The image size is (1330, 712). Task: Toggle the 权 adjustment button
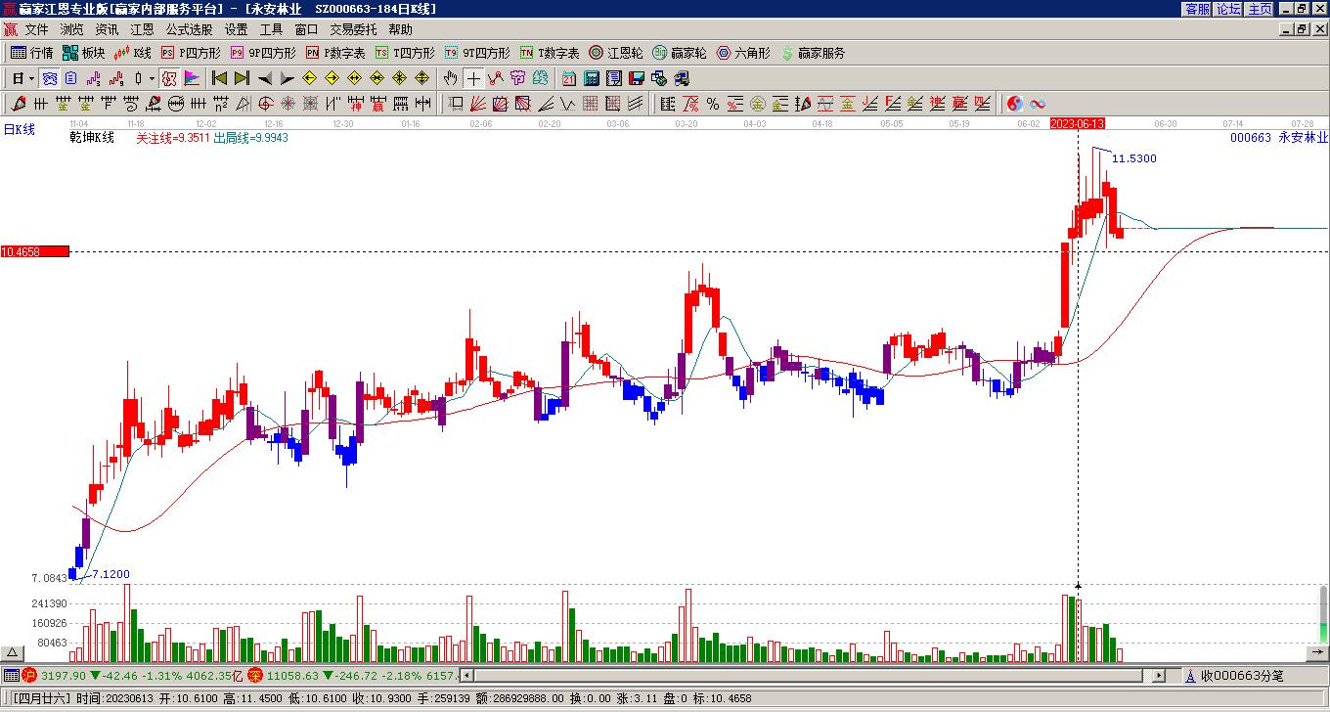(168, 78)
